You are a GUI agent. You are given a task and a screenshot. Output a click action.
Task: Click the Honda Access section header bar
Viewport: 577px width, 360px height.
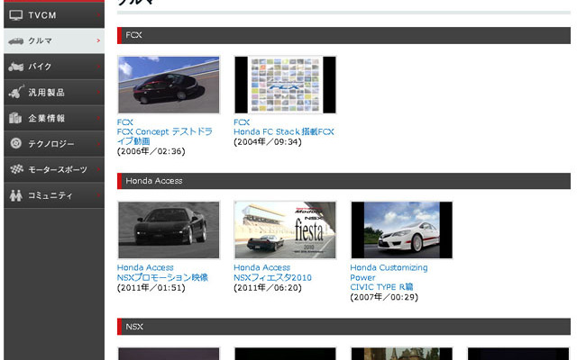coord(343,181)
